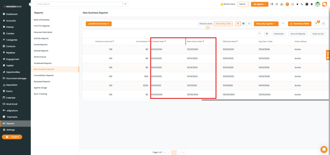Open the table column selector icon
Viewport: 330px width, 155px height.
[x=267, y=34]
